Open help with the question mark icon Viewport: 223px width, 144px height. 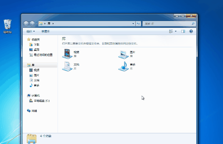(x=191, y=31)
